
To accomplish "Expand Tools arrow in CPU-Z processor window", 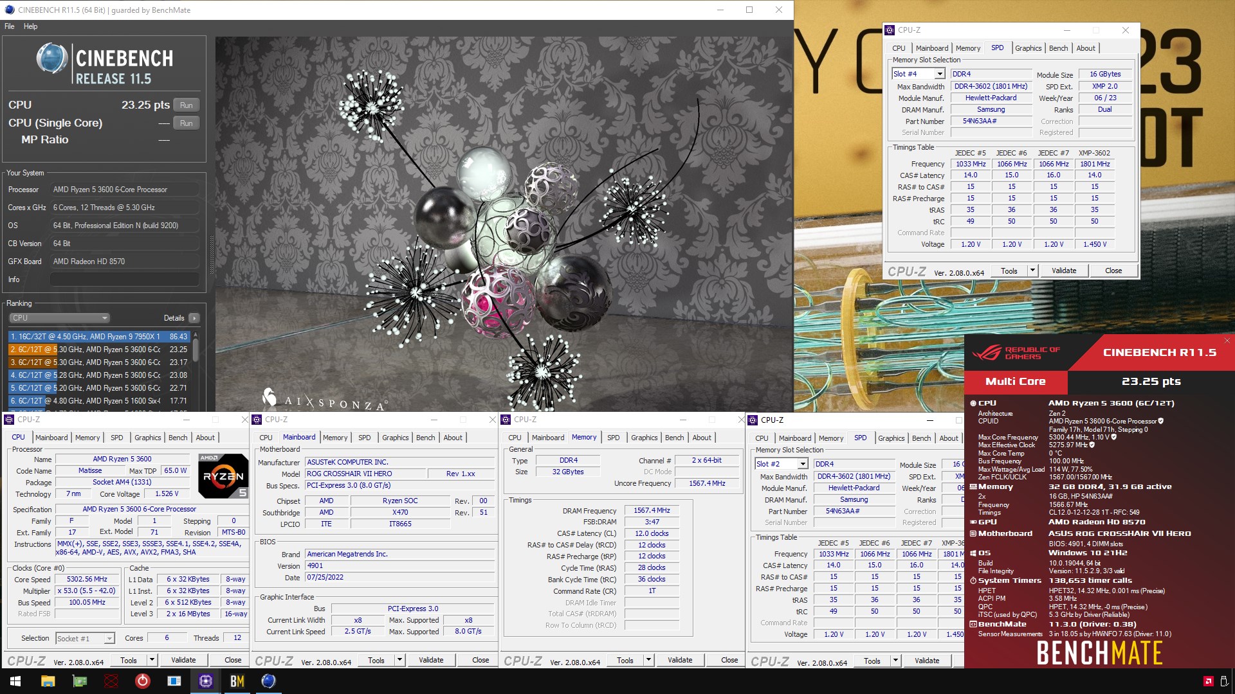I will pyautogui.click(x=152, y=660).
